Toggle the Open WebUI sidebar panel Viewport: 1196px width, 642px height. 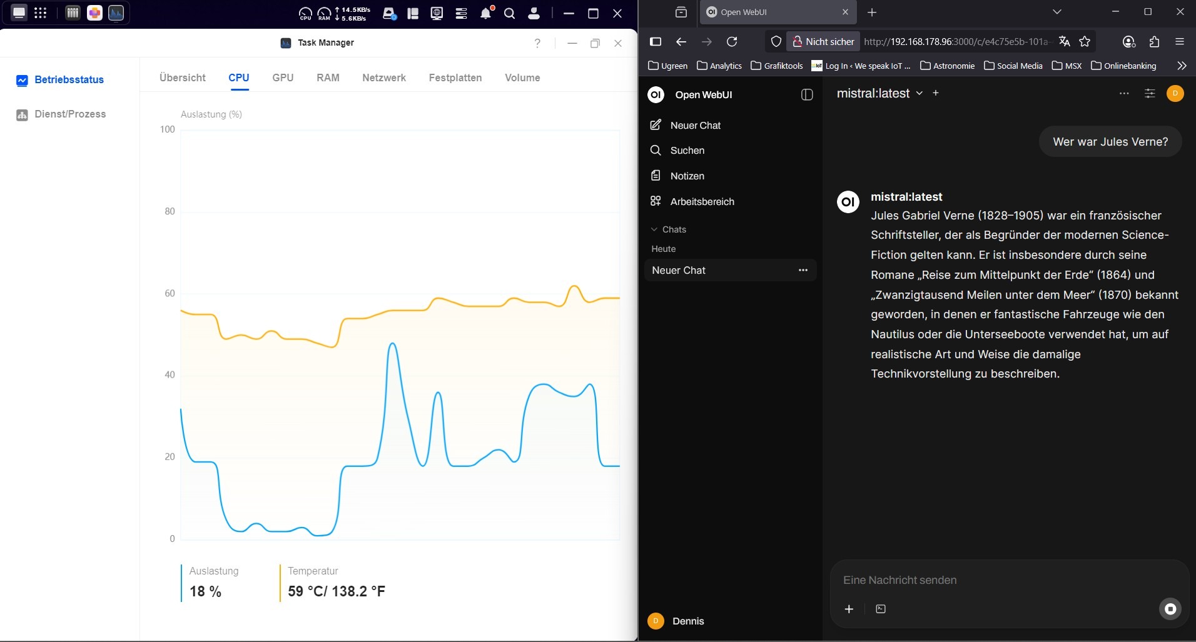(x=807, y=94)
